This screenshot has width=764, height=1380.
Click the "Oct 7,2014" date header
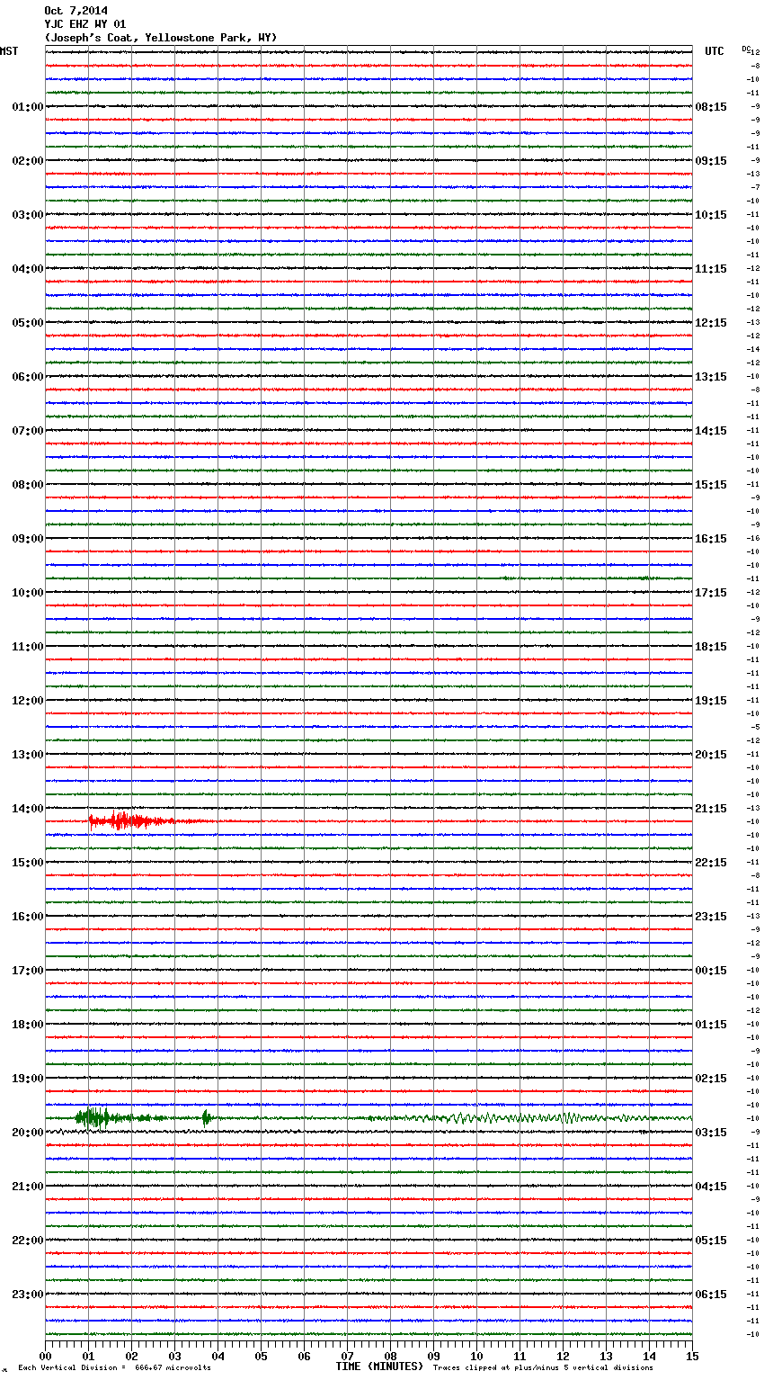click(76, 11)
